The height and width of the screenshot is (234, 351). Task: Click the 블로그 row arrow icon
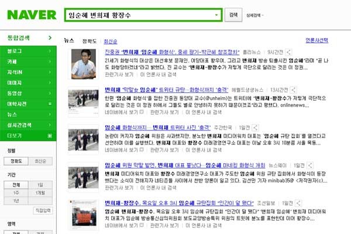50,51
